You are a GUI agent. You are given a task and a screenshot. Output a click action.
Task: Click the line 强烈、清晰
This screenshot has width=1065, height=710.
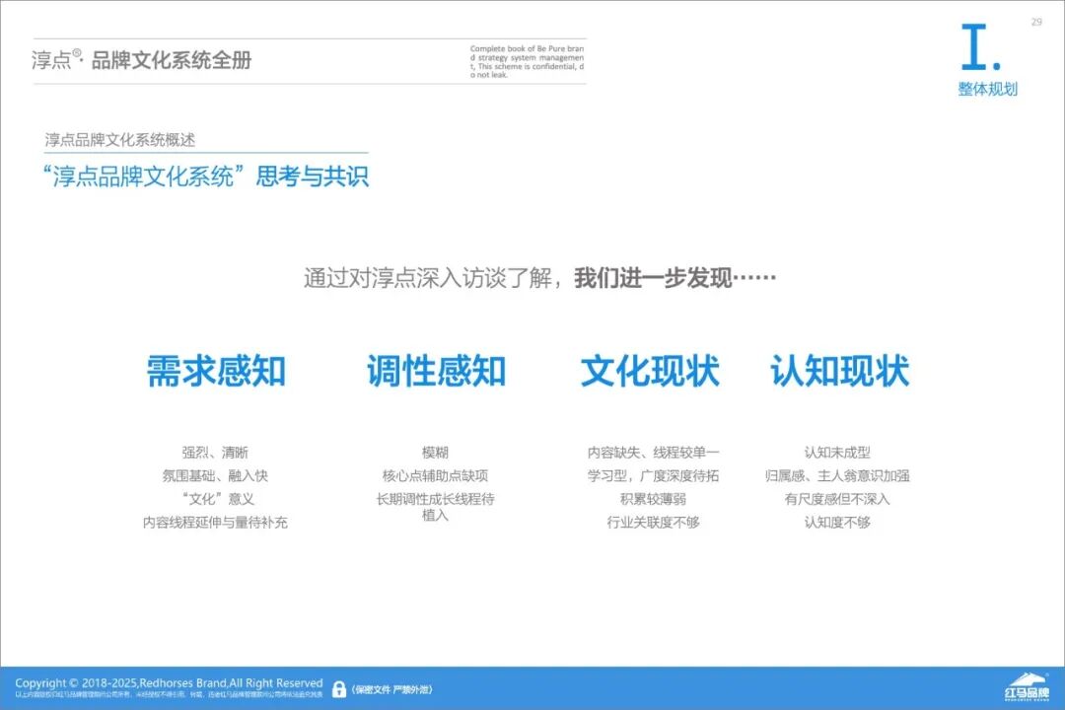215,453
